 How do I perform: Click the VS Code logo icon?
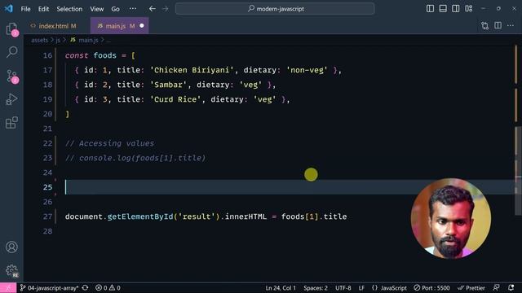click(x=9, y=8)
